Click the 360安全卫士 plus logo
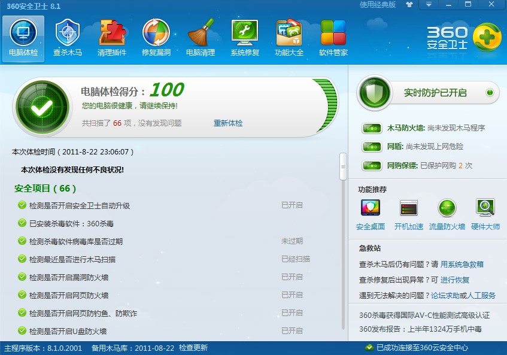507x355 pixels. click(x=487, y=37)
